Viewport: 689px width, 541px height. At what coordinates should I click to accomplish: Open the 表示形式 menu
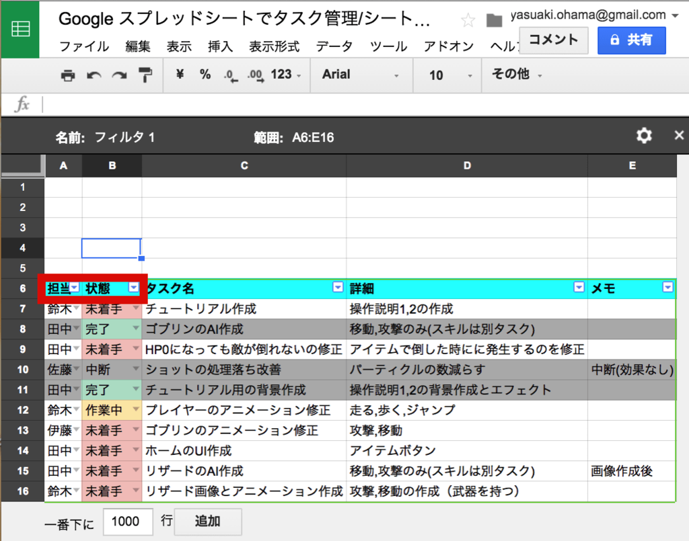[275, 46]
